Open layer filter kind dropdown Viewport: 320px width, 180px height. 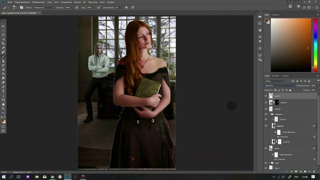pos(274,81)
